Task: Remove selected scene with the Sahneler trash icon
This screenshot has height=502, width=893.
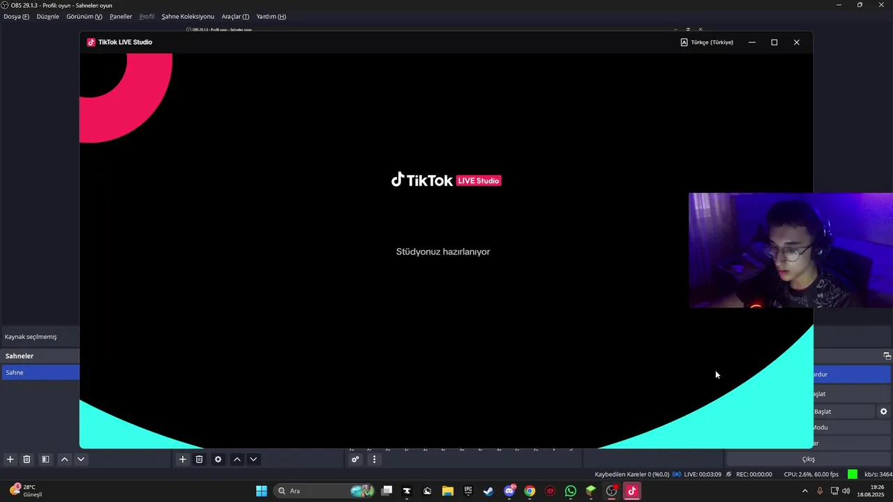Action: point(27,459)
